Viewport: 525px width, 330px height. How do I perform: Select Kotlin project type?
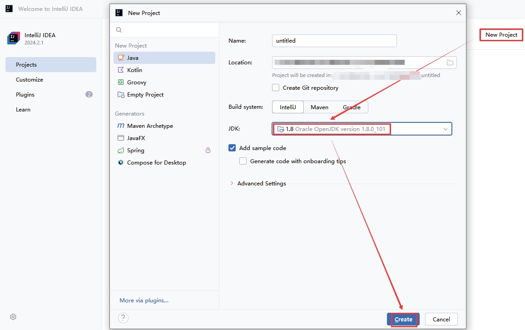[164, 70]
